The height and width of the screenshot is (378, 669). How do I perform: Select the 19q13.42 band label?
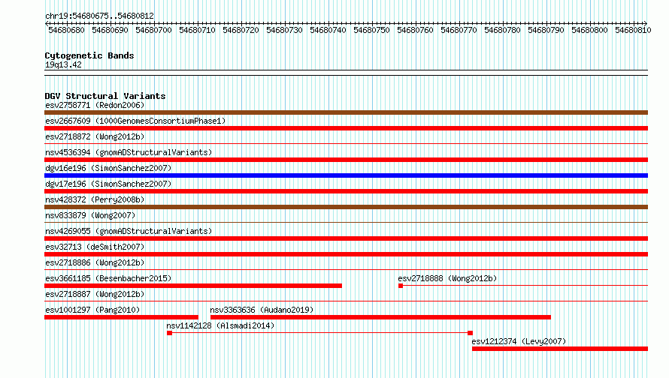click(63, 64)
